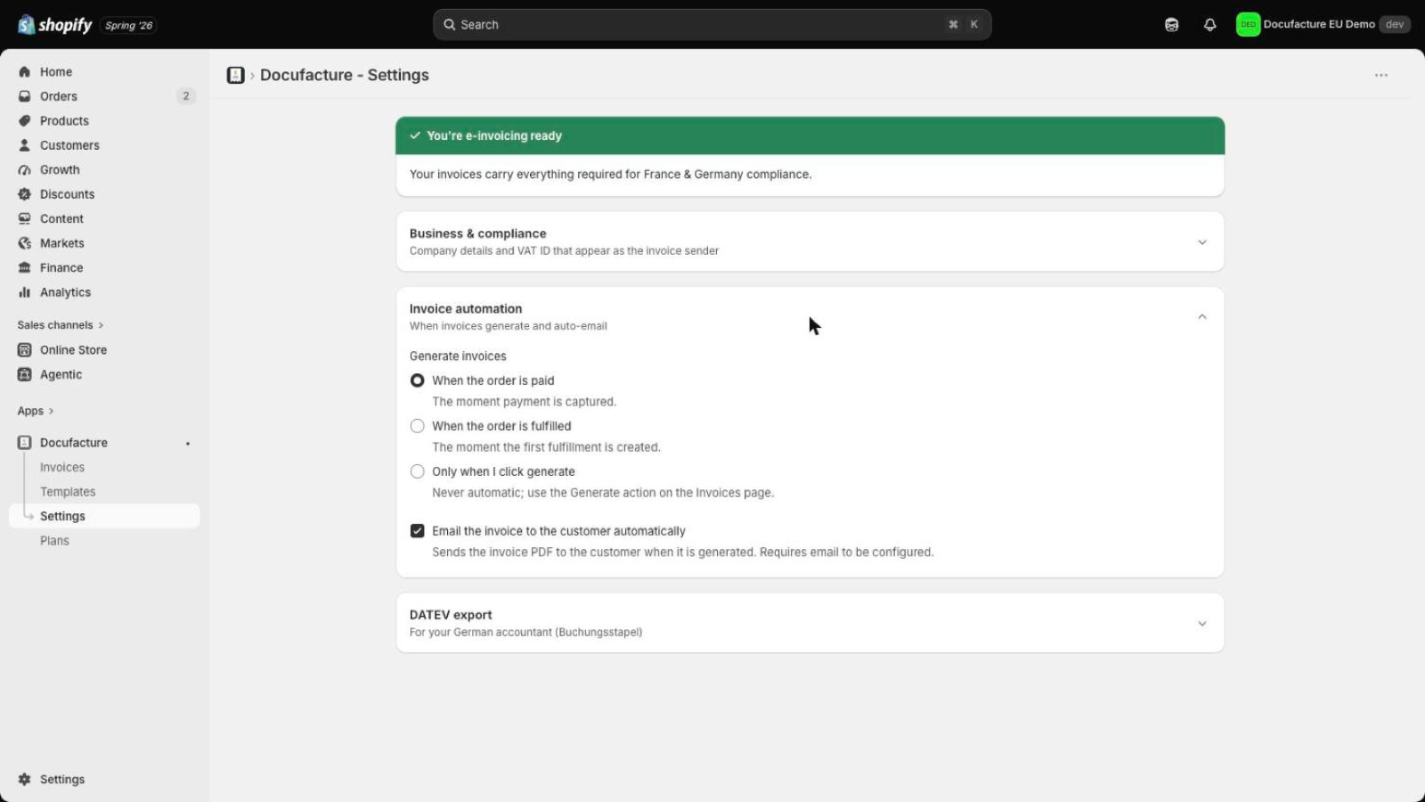
Task: Click the Products tag icon
Action: tap(25, 121)
